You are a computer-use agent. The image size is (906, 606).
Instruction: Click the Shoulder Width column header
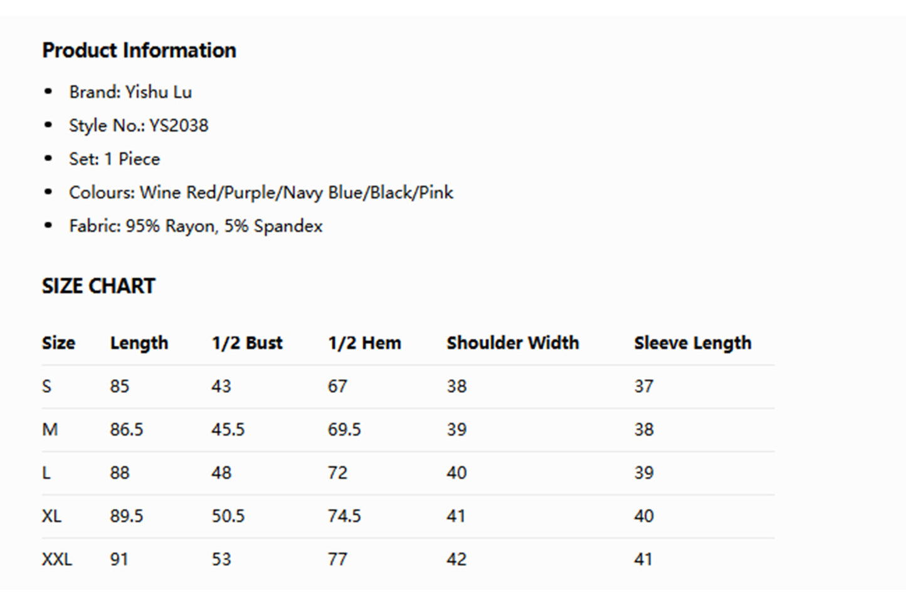pyautogui.click(x=512, y=343)
